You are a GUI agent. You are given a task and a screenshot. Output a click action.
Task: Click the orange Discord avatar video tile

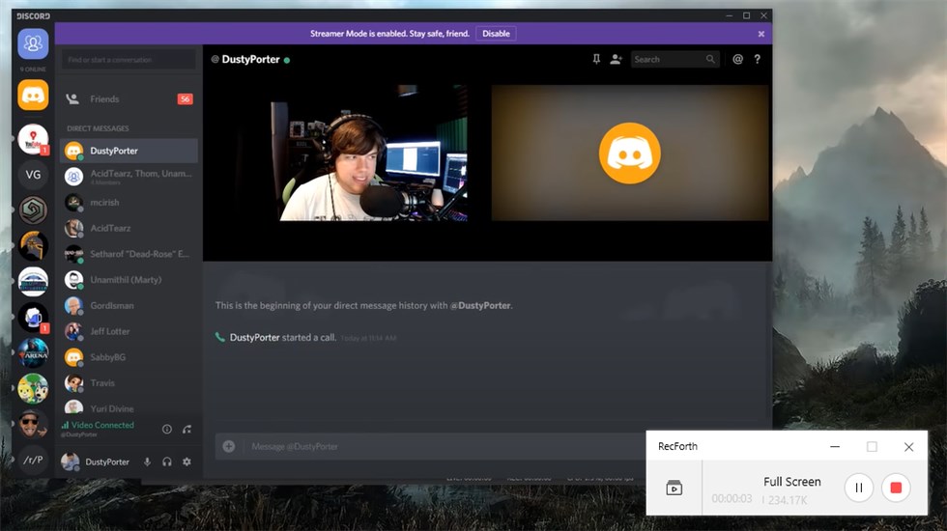pyautogui.click(x=630, y=154)
